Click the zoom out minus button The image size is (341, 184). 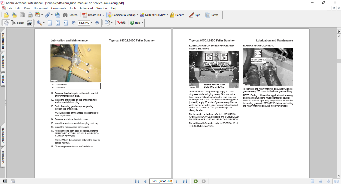(73, 23)
